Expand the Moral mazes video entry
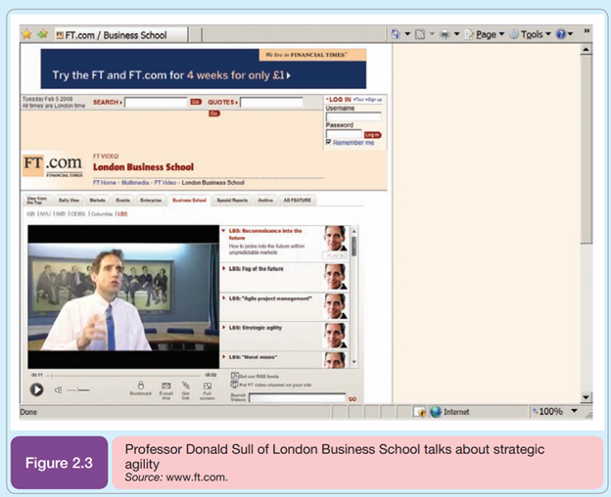This screenshot has width=611, height=497. [223, 356]
